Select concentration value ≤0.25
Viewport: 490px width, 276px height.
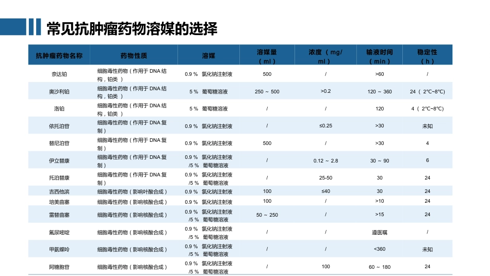pyautogui.click(x=325, y=126)
